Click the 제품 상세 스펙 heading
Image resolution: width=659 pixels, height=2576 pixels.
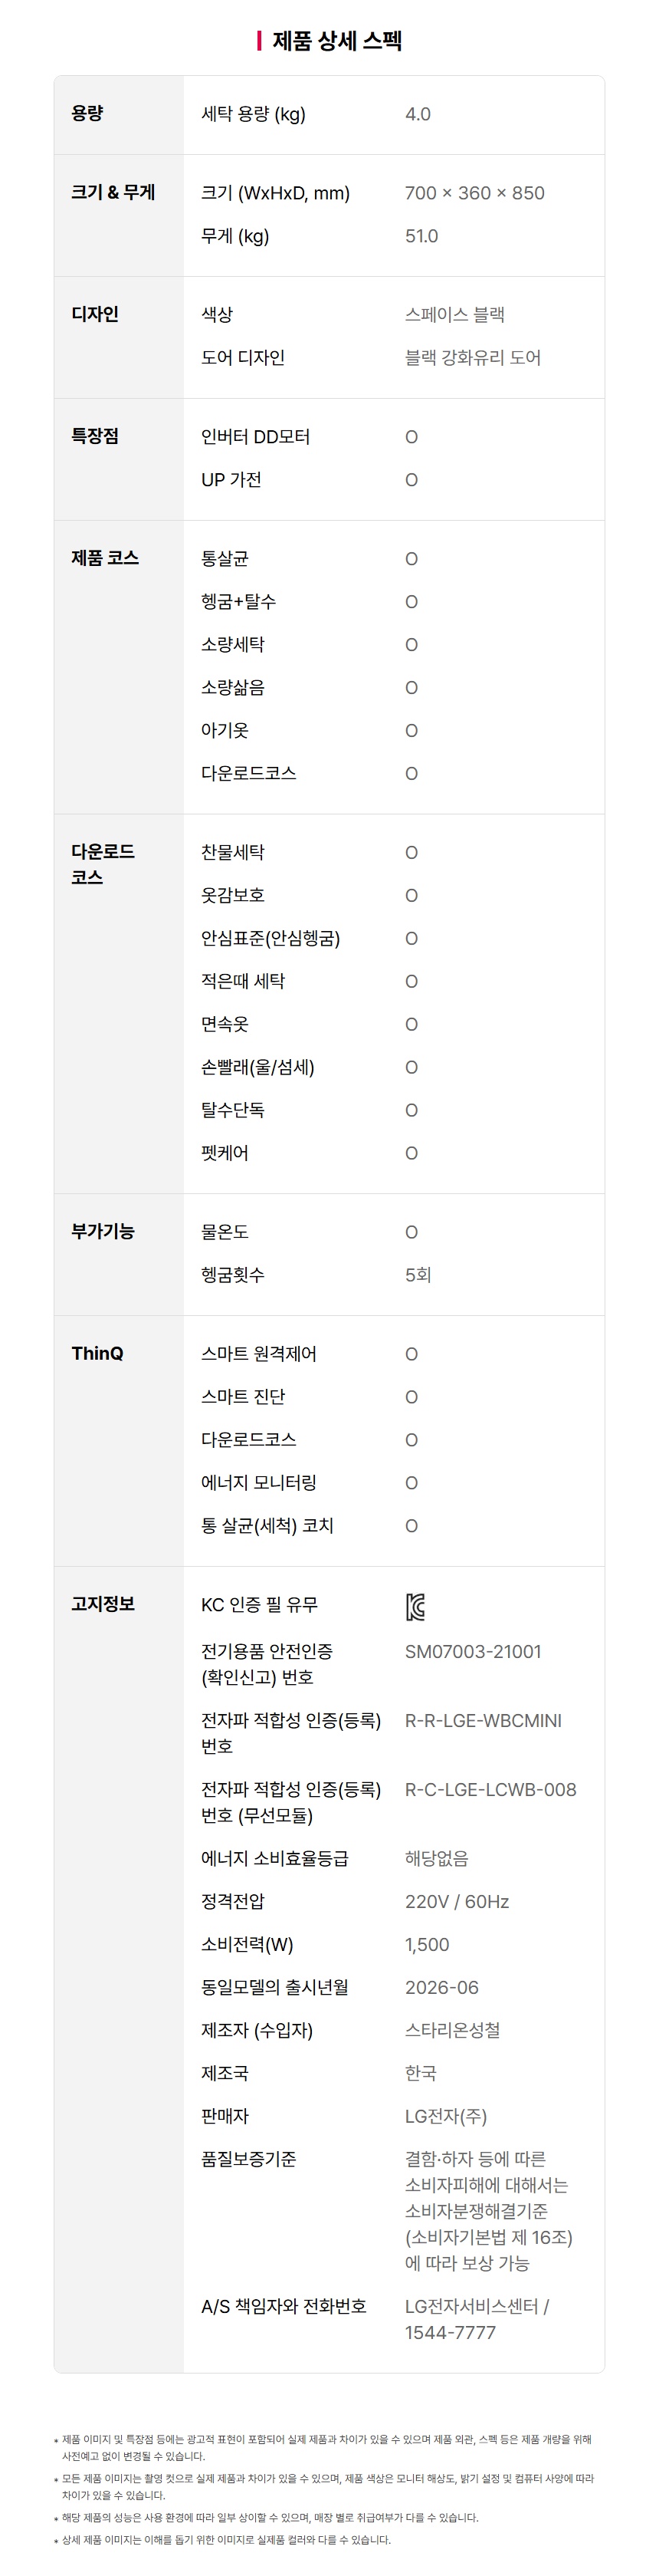click(337, 41)
